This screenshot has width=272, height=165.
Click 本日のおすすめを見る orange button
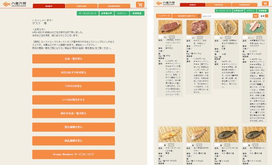tap(74, 72)
